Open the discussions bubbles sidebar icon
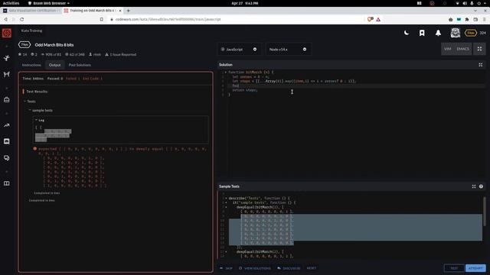Screen dimensions: 490x275 (x=7, y=158)
